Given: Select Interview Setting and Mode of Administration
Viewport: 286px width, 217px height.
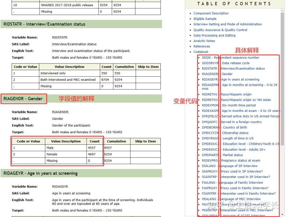Looking at the screenshot, I should [x=228, y=24].
